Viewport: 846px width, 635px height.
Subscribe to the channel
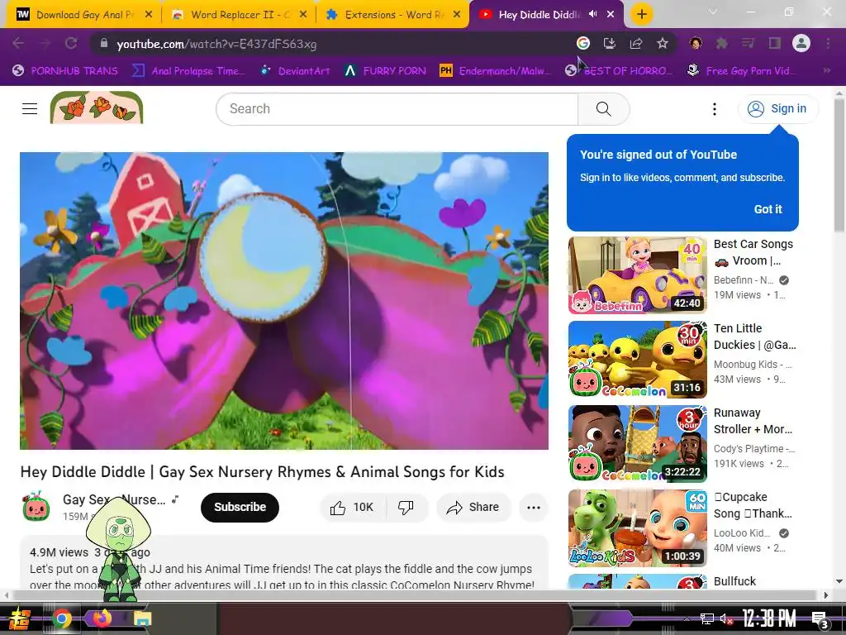pyautogui.click(x=240, y=507)
